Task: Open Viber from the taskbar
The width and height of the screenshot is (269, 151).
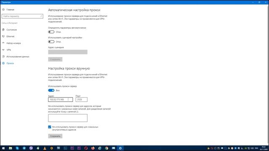Action: [31, 148]
